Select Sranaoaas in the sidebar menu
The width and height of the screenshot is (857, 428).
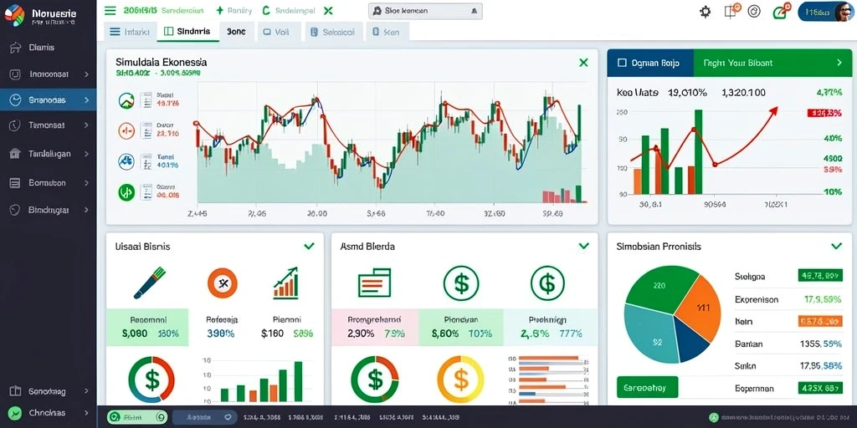(x=48, y=100)
